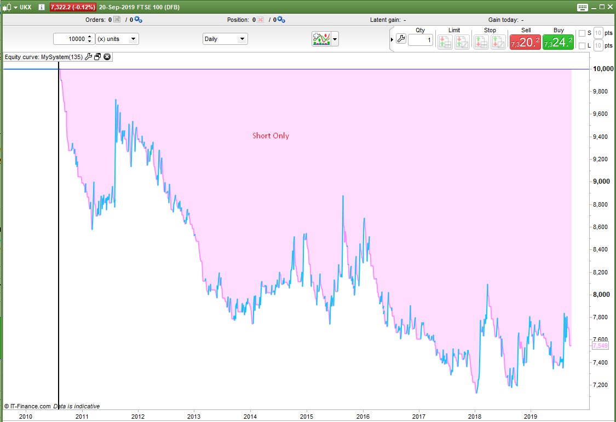Image resolution: width=616 pixels, height=422 pixels.
Task: Configure Equity curve with wrench icon
Action: 88,57
